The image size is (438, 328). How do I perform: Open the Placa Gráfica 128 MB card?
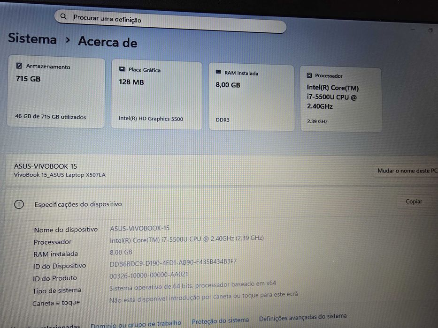pyautogui.click(x=157, y=95)
